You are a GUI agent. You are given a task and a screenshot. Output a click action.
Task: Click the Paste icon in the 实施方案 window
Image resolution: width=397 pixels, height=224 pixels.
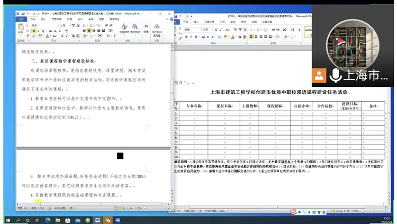click(x=21, y=28)
